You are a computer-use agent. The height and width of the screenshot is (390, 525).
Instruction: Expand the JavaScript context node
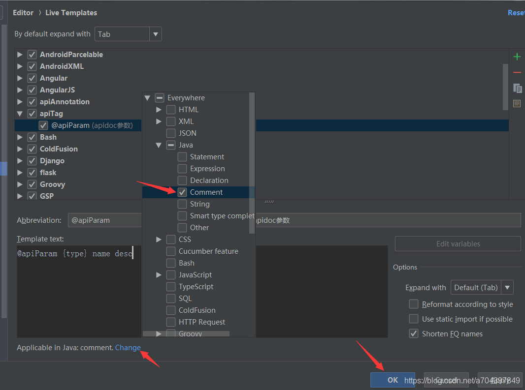tap(159, 275)
